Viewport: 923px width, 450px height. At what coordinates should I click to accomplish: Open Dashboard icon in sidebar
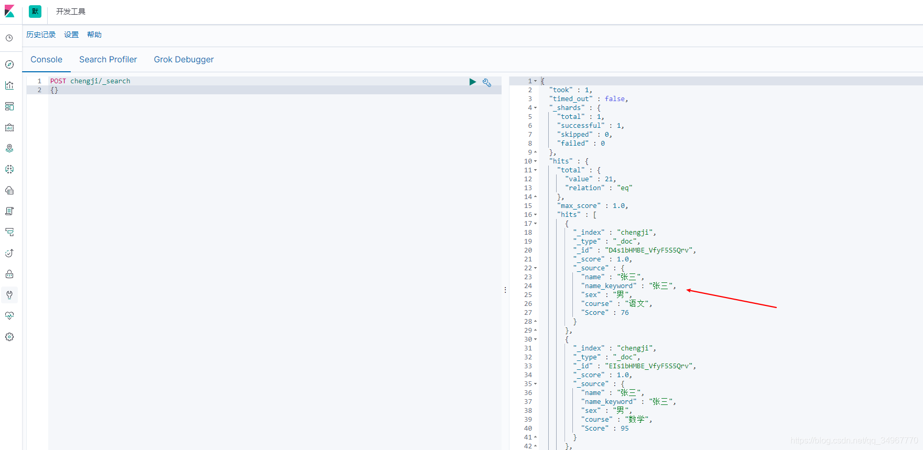coord(9,106)
